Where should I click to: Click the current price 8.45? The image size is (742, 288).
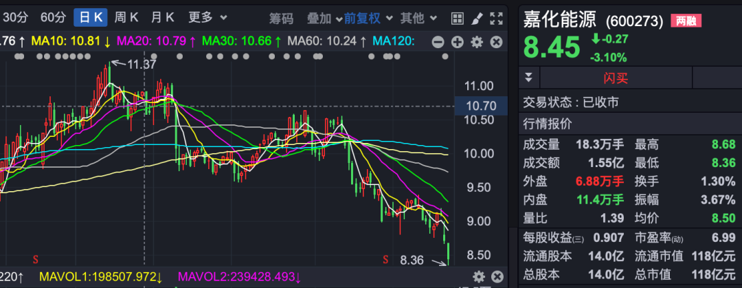552,47
